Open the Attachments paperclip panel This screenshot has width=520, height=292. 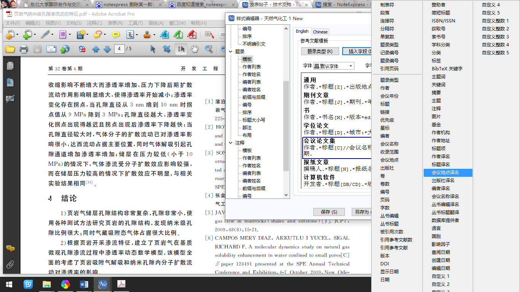[x=10, y=265]
